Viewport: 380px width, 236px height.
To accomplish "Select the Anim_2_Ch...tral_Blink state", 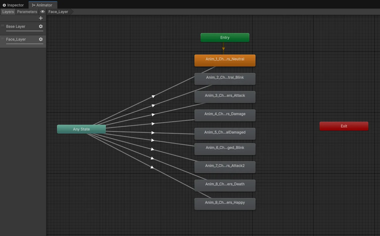I will 225,78.
